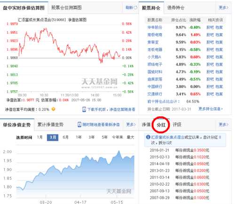Click the phone icon beside 下载手机版

coord(84,109)
